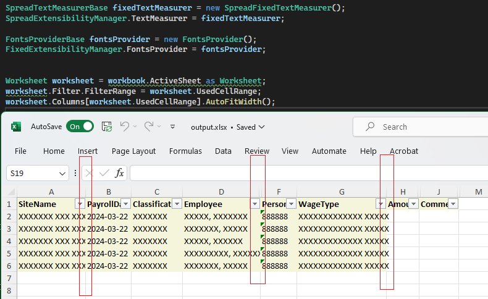Open the Automate ribbon tab

[x=329, y=151]
